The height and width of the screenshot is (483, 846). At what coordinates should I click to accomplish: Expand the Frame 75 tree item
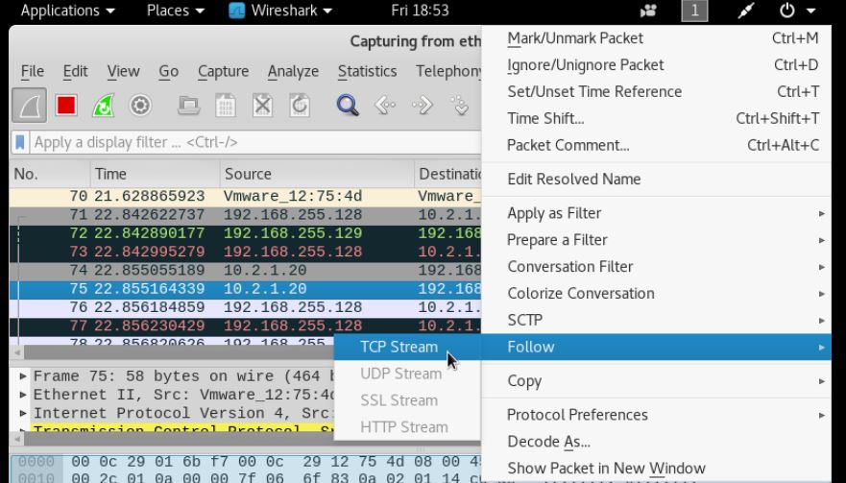click(23, 375)
